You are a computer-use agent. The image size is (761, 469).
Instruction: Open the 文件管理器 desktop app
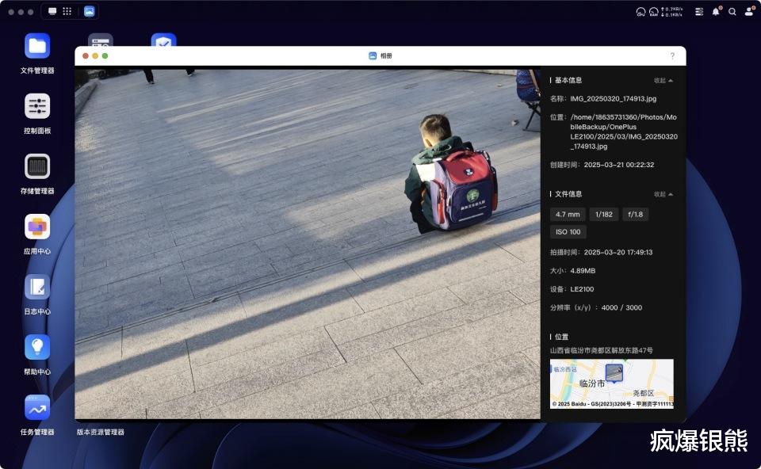point(37,46)
